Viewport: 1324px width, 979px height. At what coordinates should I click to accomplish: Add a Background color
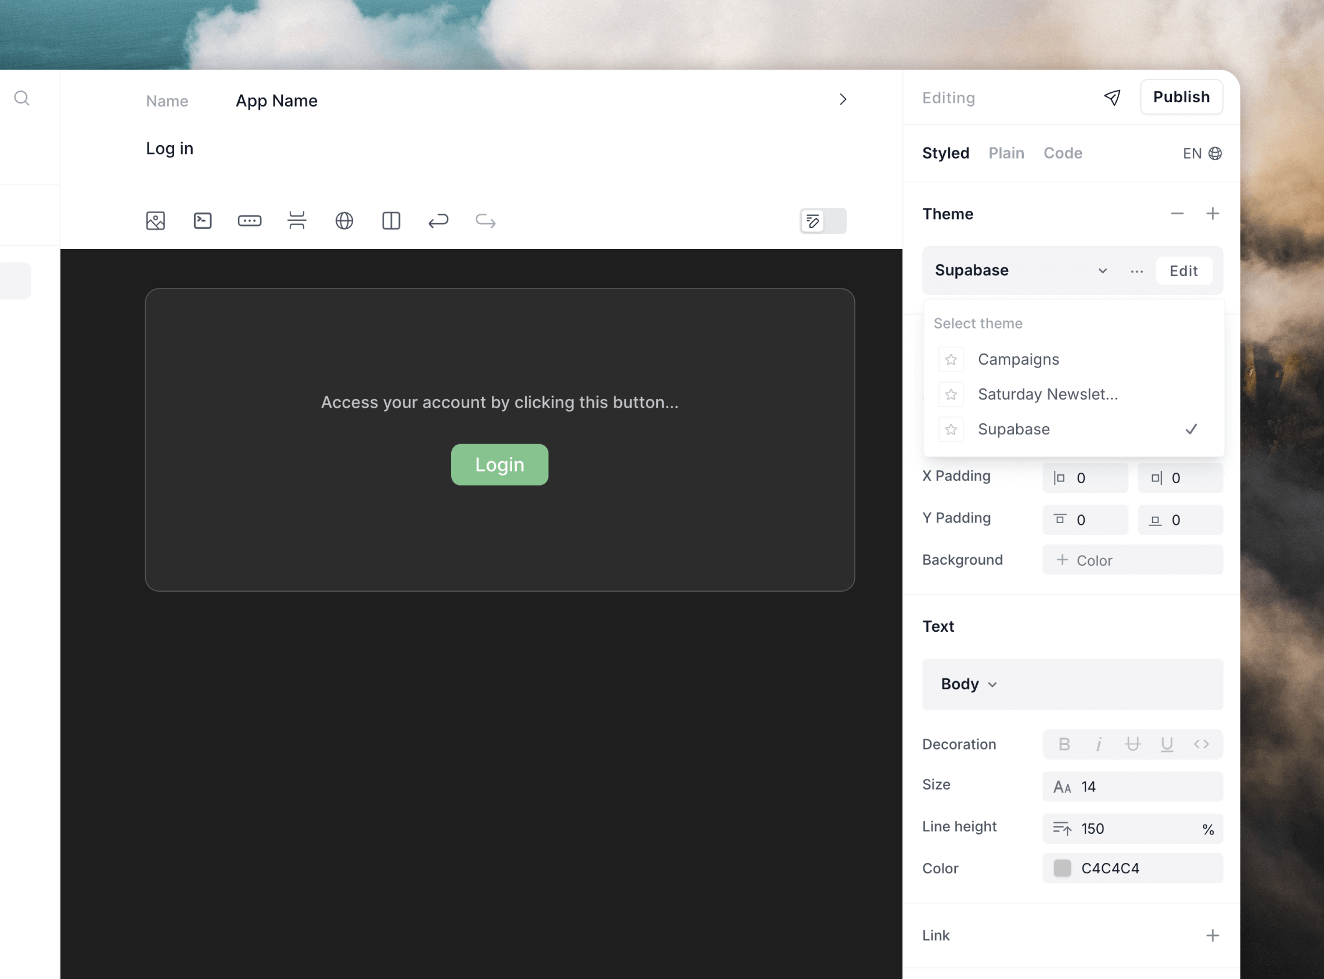click(x=1132, y=560)
